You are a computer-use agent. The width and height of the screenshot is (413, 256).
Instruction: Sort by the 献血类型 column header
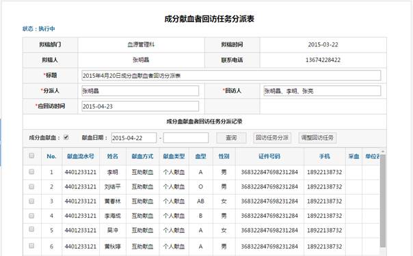point(174,156)
